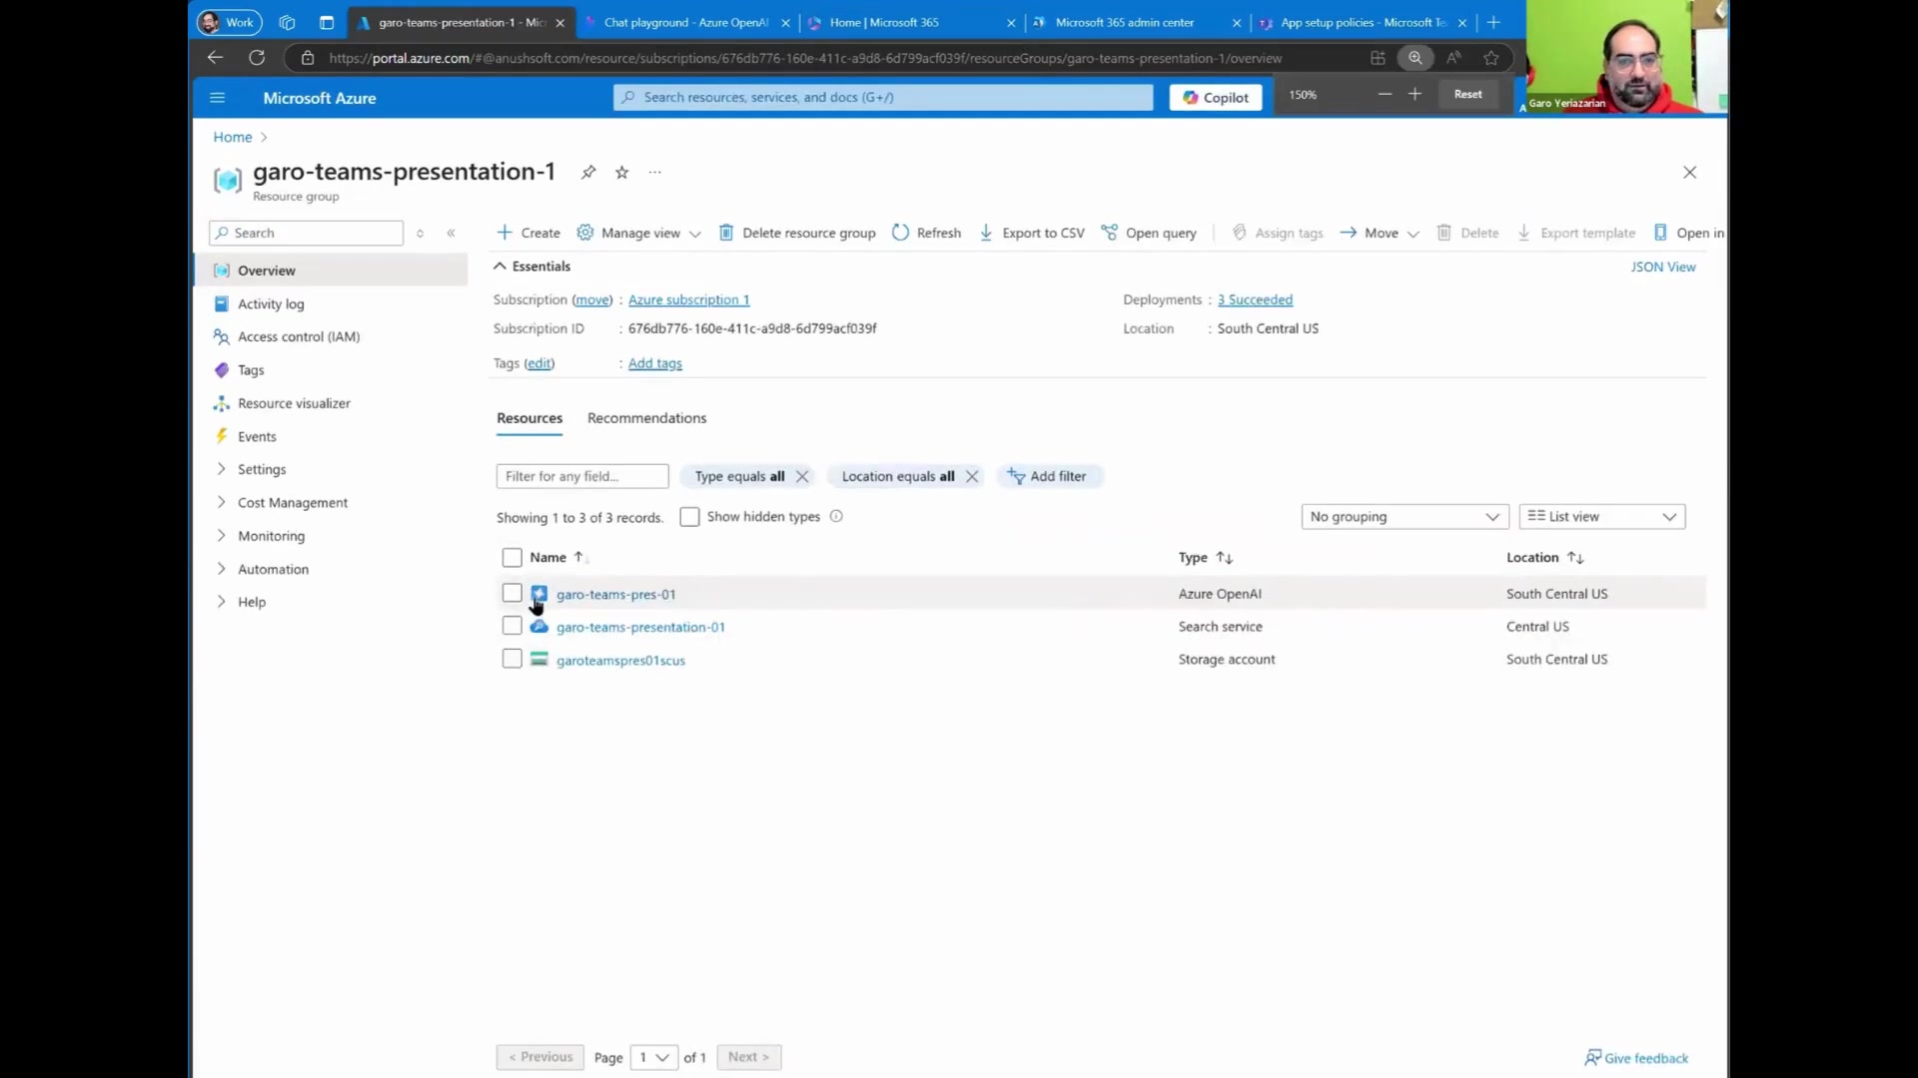
Task: Sort by the Location column arrows
Action: pos(1575,558)
